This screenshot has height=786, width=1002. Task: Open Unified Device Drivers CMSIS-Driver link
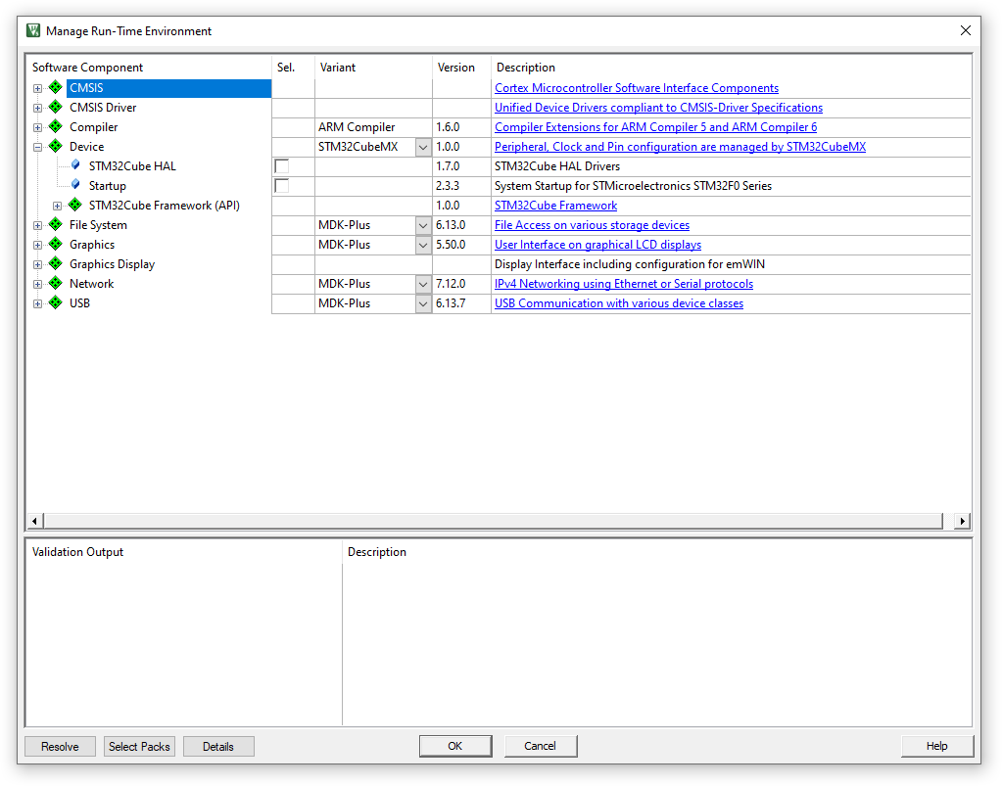coord(658,108)
